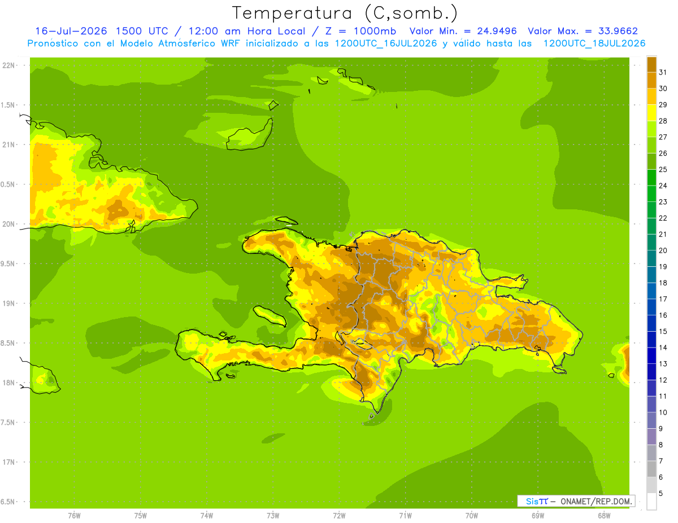
Task: Click the dark brown top swatch above 31
Action: click(x=651, y=64)
